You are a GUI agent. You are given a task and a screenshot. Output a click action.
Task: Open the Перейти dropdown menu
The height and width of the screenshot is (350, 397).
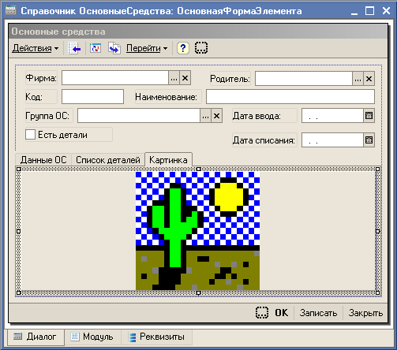tap(147, 48)
